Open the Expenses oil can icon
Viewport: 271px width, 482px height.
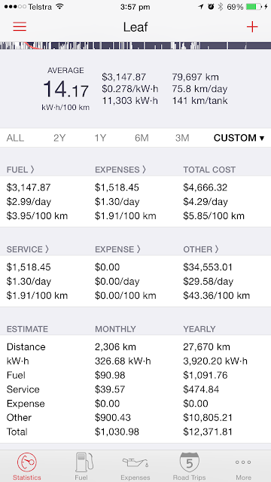[x=135, y=462]
